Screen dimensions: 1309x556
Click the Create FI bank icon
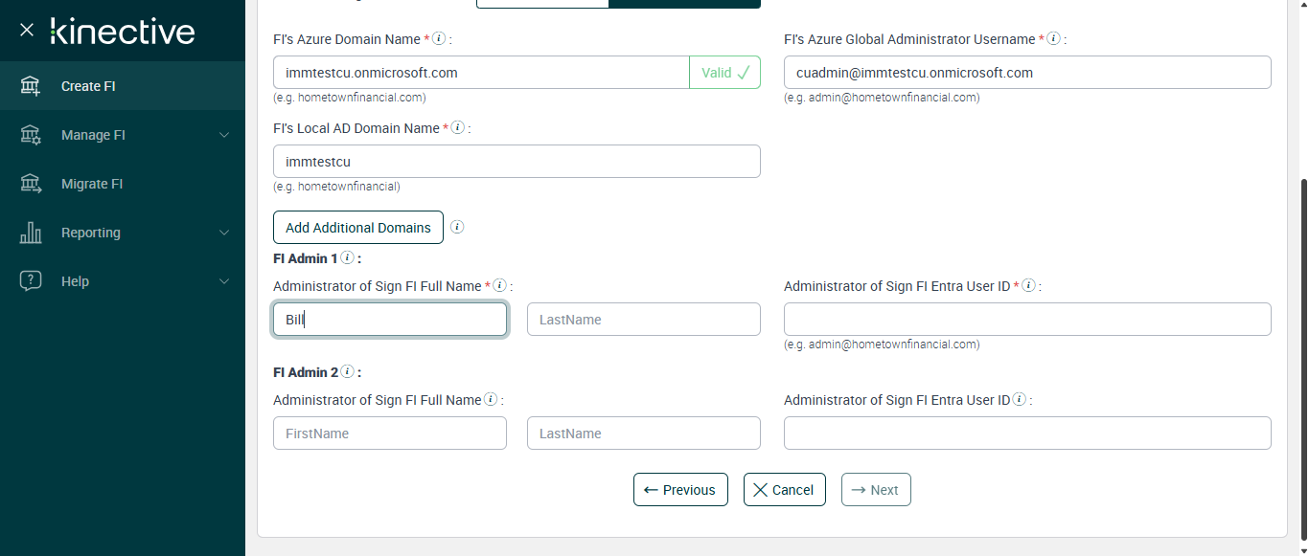31,86
